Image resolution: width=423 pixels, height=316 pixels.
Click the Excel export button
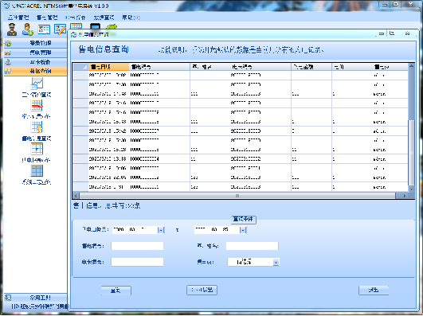point(202,290)
